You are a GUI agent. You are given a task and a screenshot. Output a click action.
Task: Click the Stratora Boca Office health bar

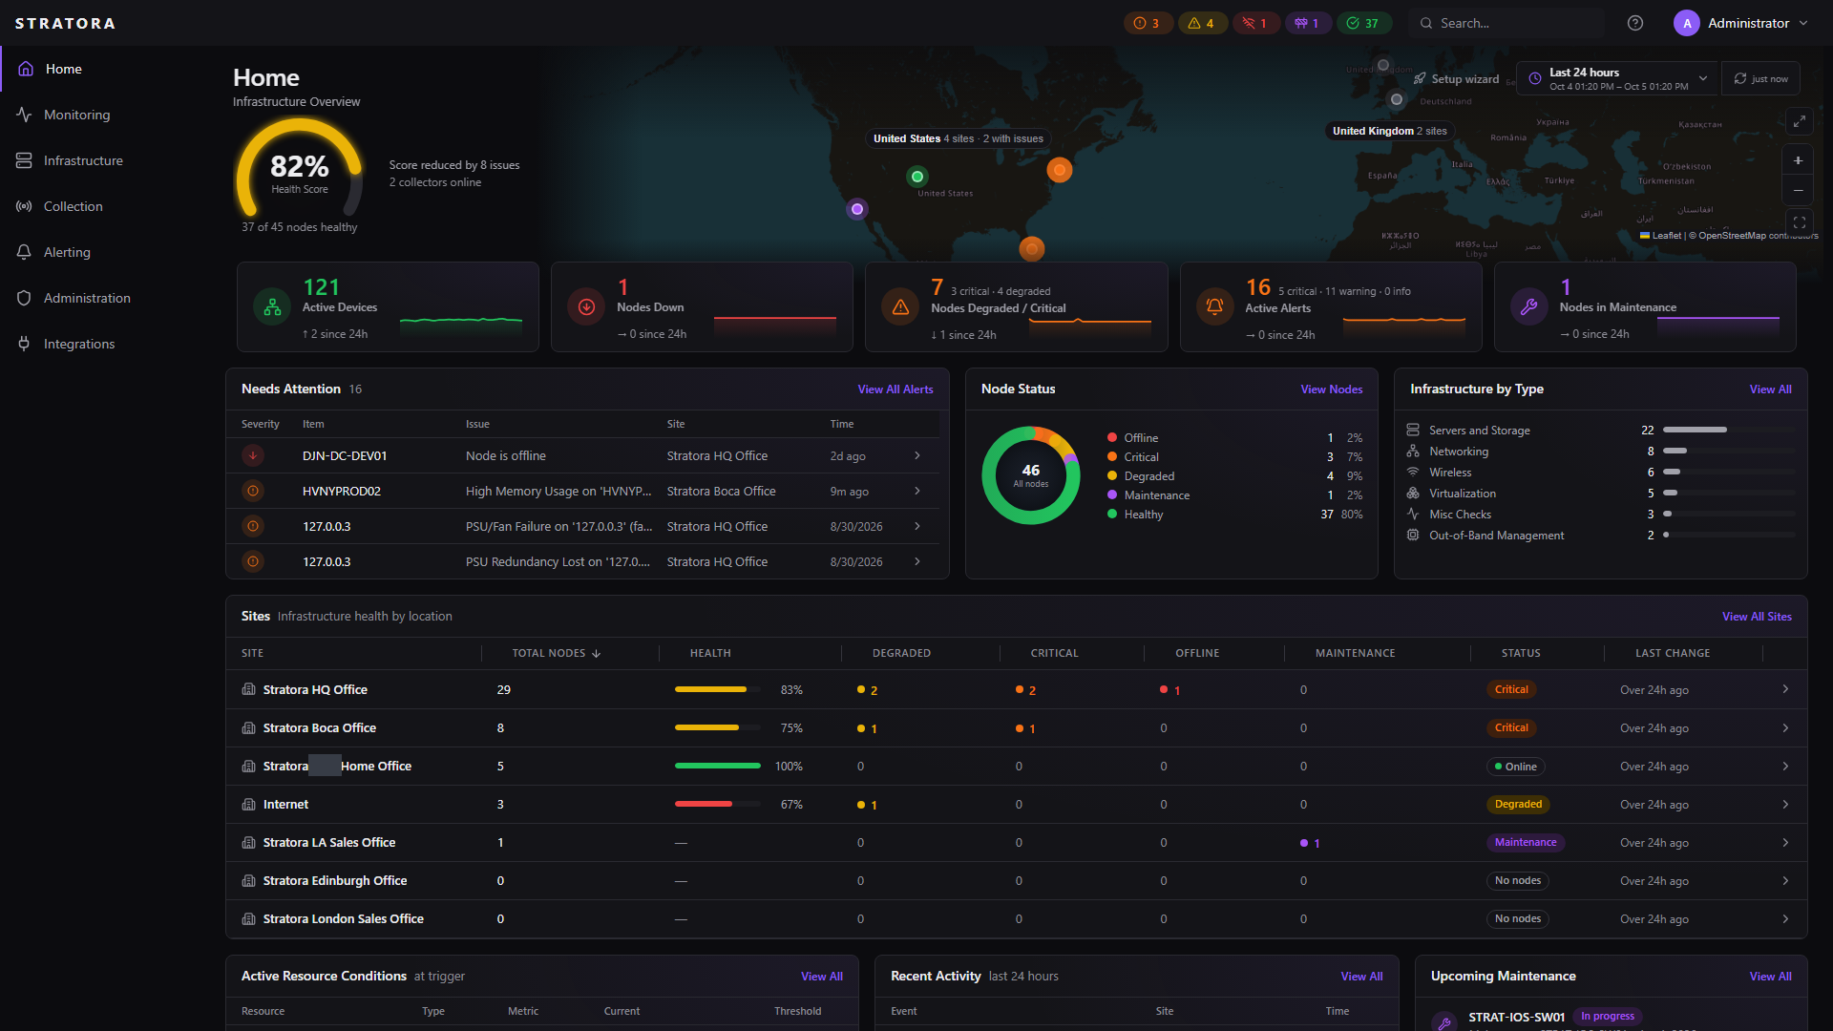(717, 727)
